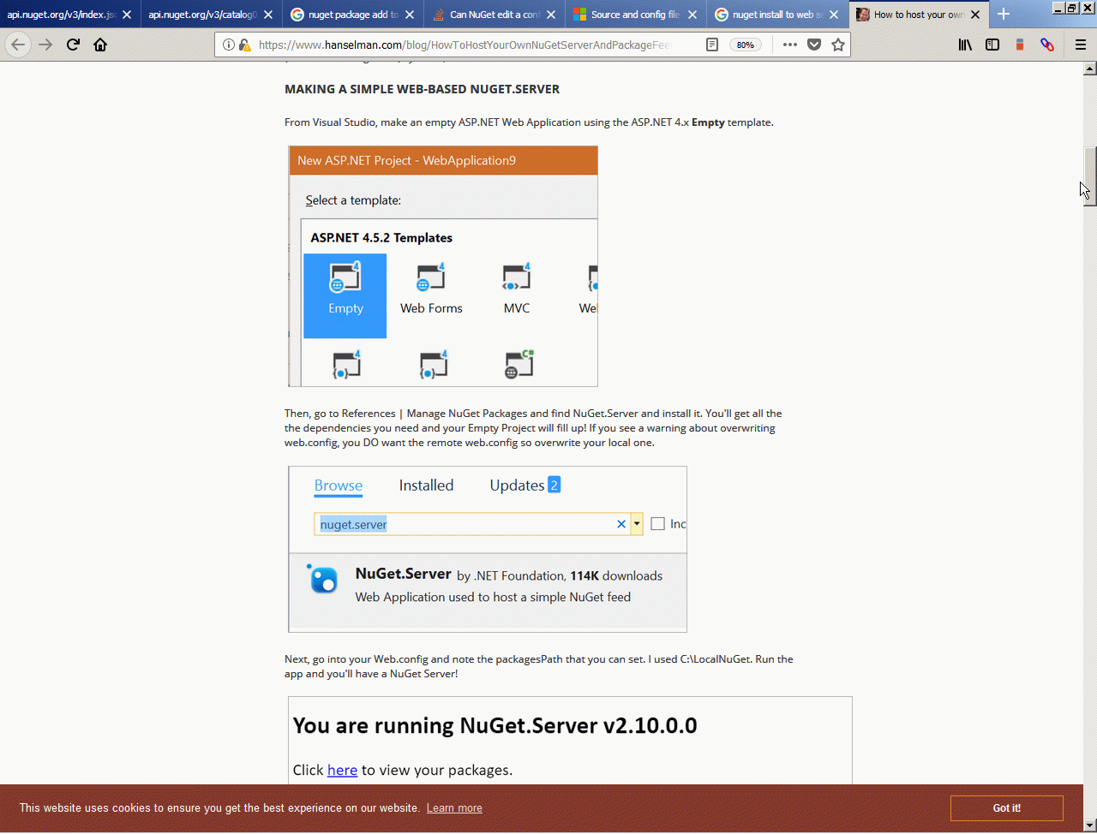The width and height of the screenshot is (1097, 834).
Task: Click the blue and red chain-link extension icon
Action: pyautogui.click(x=1047, y=45)
